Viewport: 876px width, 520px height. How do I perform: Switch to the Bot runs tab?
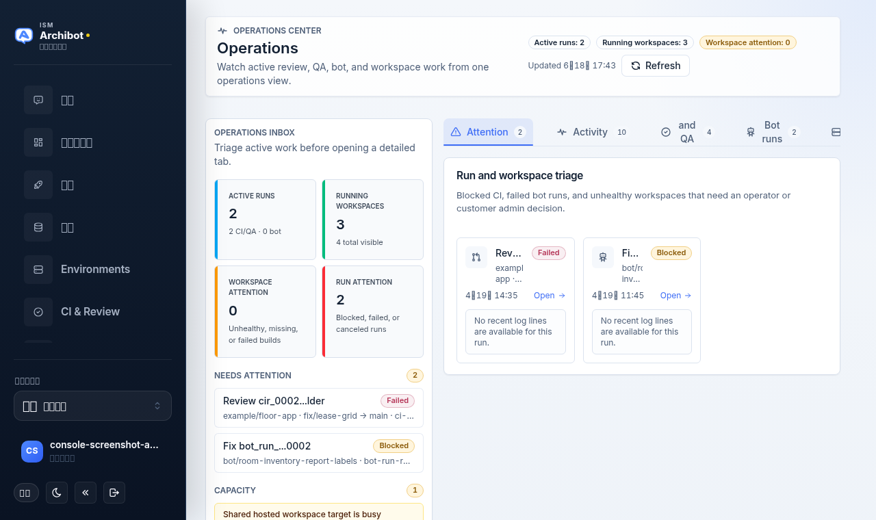point(772,132)
